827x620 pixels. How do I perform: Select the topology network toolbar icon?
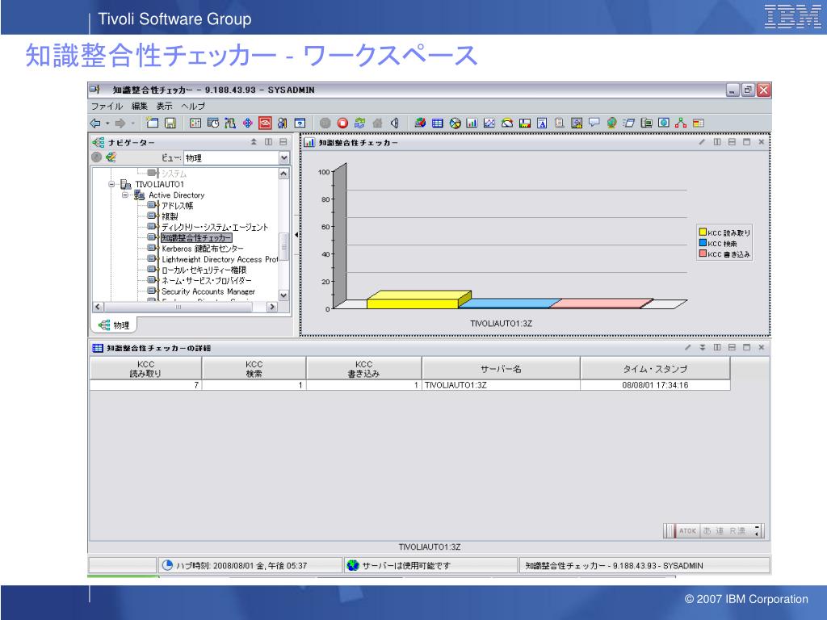click(681, 123)
